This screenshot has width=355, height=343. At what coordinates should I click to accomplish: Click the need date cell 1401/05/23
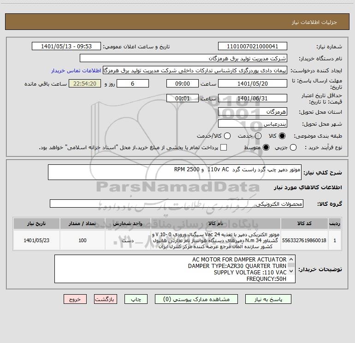pyautogui.click(x=36, y=240)
